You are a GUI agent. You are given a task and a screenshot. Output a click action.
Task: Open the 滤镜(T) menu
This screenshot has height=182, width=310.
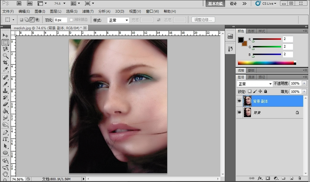[x=88, y=12]
